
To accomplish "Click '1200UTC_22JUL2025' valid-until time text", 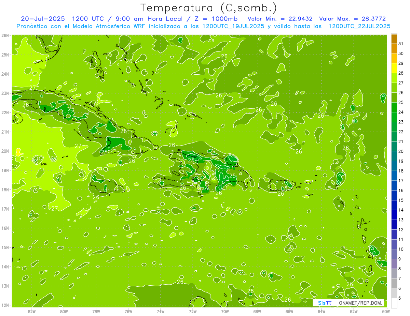I will 359,26.
